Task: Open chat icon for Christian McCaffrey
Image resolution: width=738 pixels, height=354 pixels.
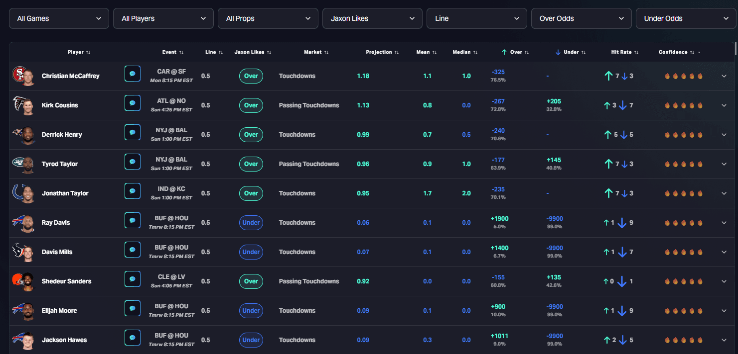Action: point(133,74)
